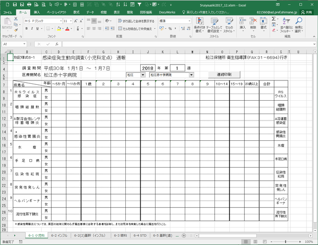Toggle center horizontal alignment
This screenshot has width=318, height=245.
(94, 29)
